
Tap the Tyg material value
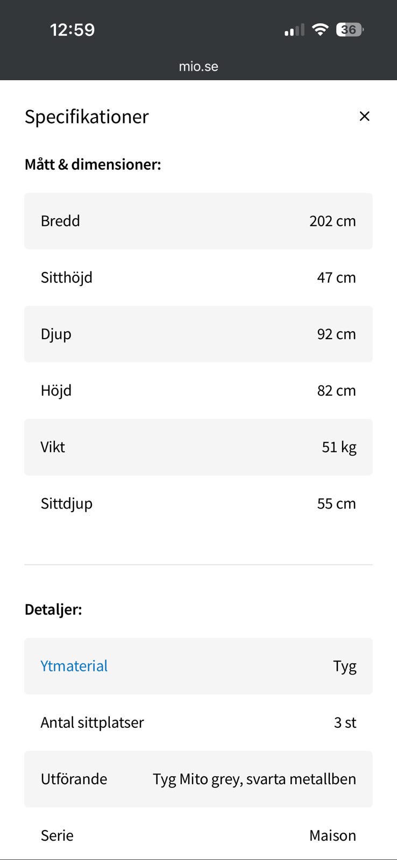point(345,666)
